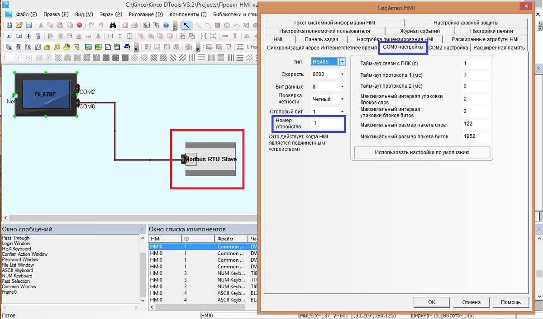Open the Тип RS485 dropdown
Viewport: 543px width, 319px height.
[x=343, y=62]
